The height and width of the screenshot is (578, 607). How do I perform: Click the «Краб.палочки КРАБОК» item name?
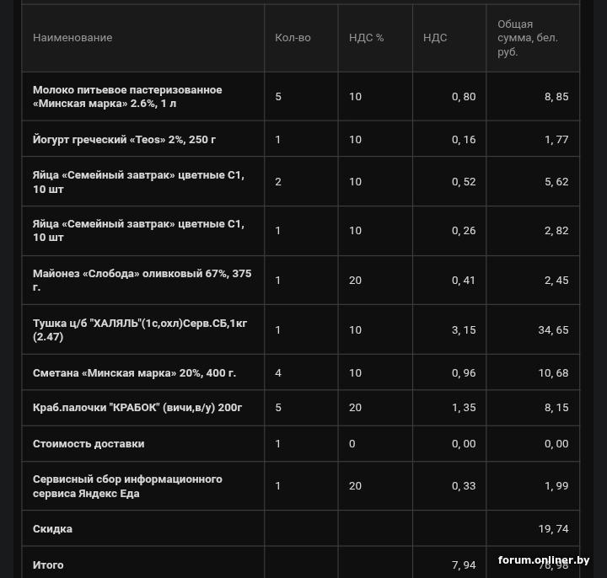[x=137, y=408]
